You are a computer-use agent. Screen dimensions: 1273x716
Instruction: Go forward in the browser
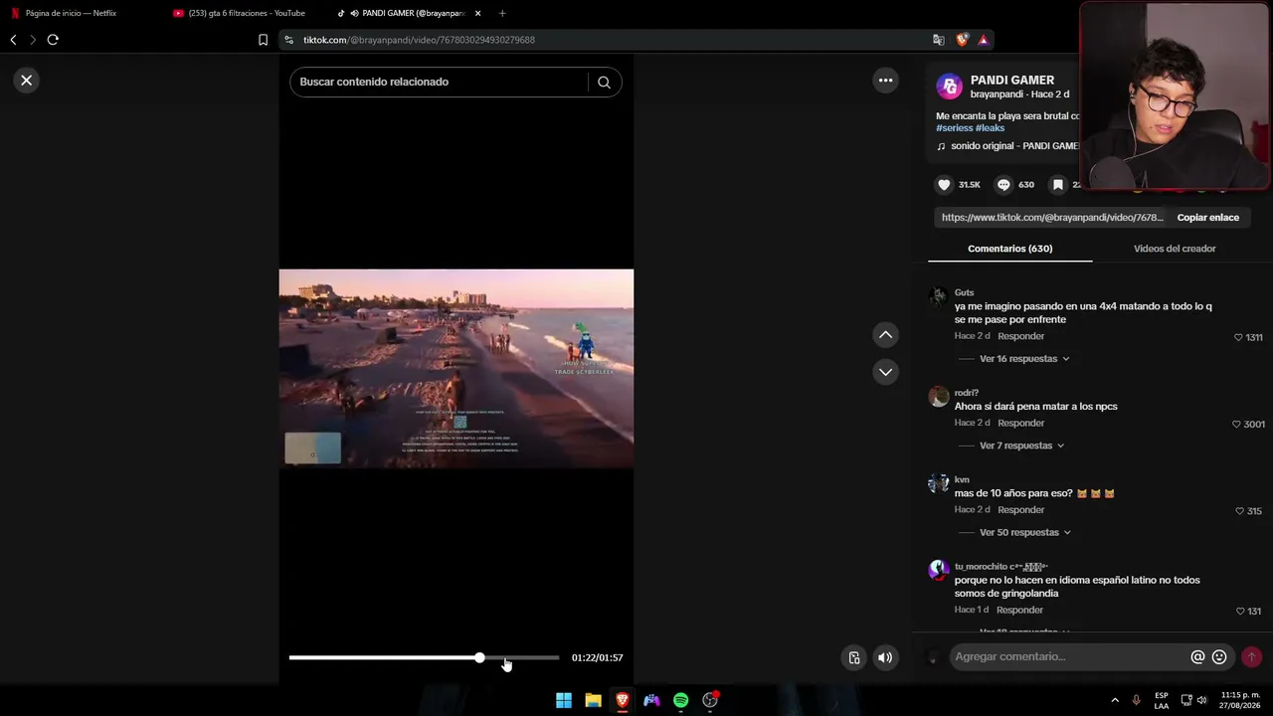coord(32,40)
